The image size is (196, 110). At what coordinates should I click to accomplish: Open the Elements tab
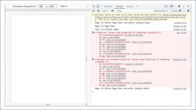tap(108, 6)
